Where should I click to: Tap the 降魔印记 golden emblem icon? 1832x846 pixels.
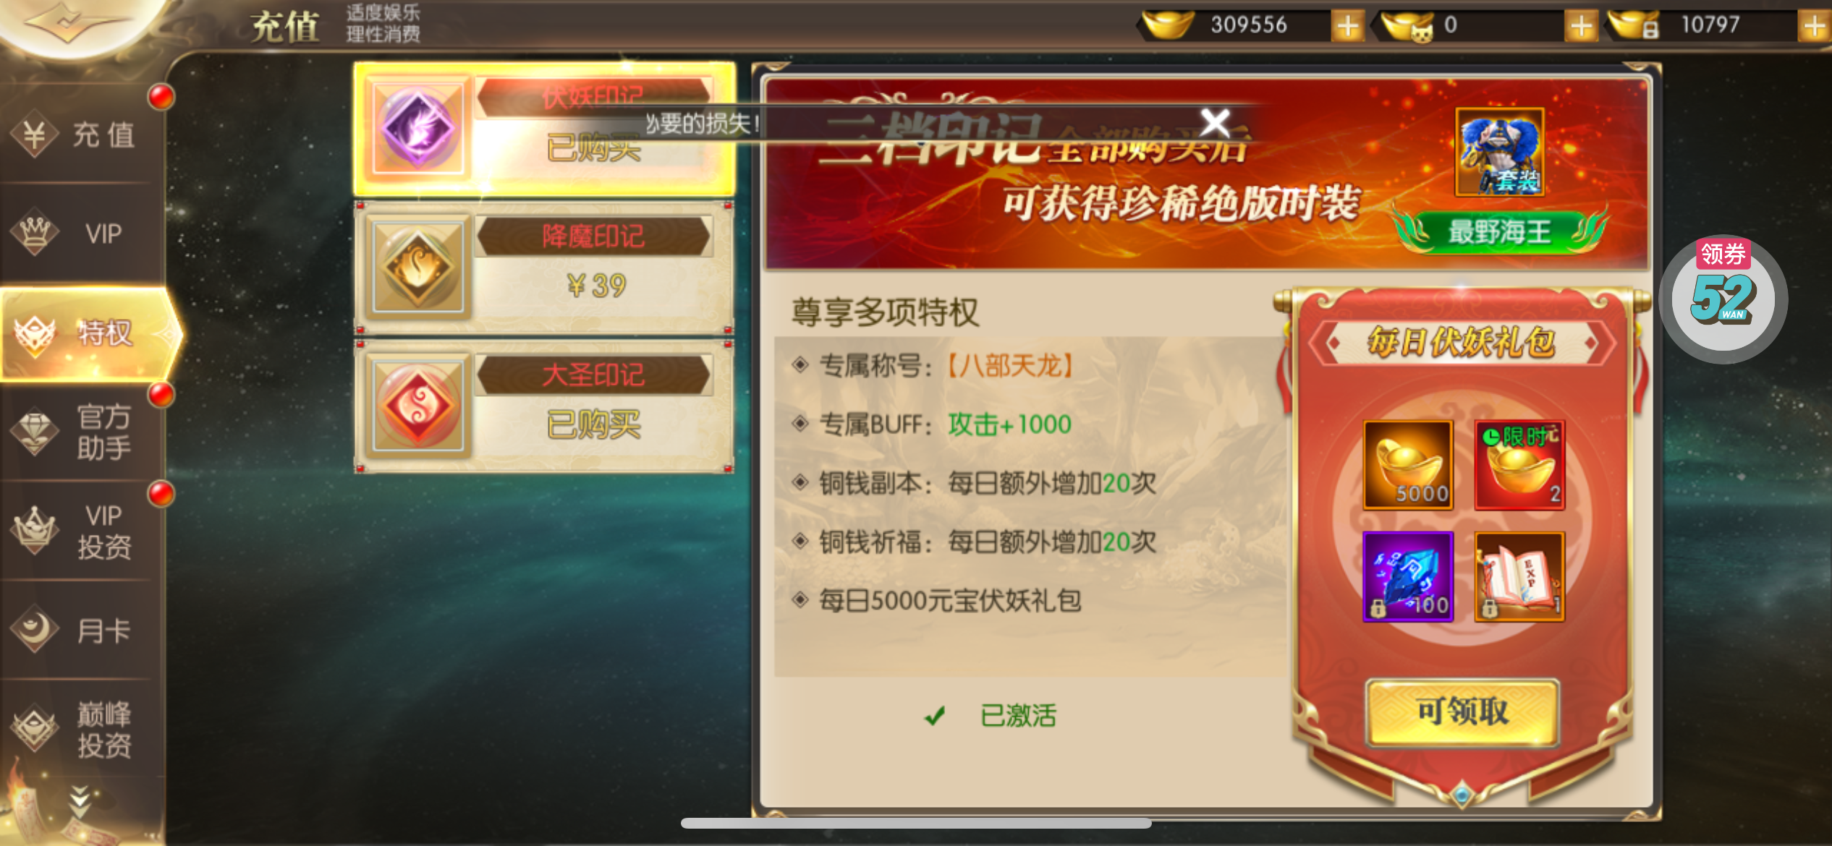tap(417, 268)
